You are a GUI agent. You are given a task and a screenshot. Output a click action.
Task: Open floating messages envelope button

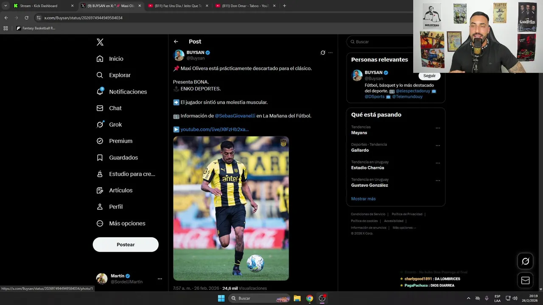(525, 280)
